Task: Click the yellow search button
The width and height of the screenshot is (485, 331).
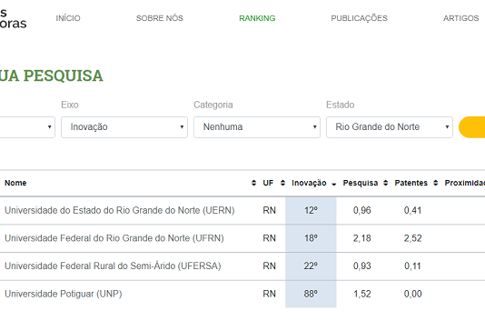Action: tap(472, 127)
